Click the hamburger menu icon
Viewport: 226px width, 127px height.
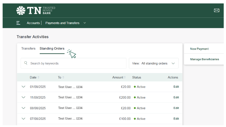18,23
